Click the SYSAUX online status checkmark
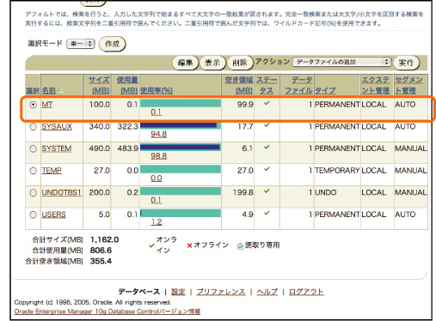Image resolution: width=436 pixels, height=321 pixels. 267,125
